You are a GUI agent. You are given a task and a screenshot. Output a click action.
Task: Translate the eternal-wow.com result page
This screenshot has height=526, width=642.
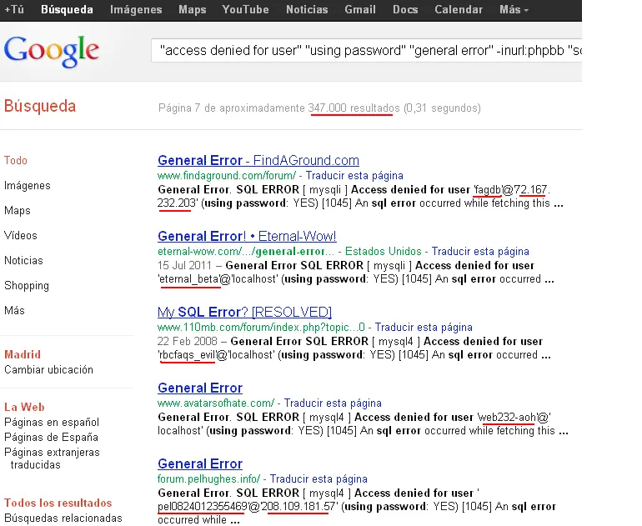click(480, 252)
